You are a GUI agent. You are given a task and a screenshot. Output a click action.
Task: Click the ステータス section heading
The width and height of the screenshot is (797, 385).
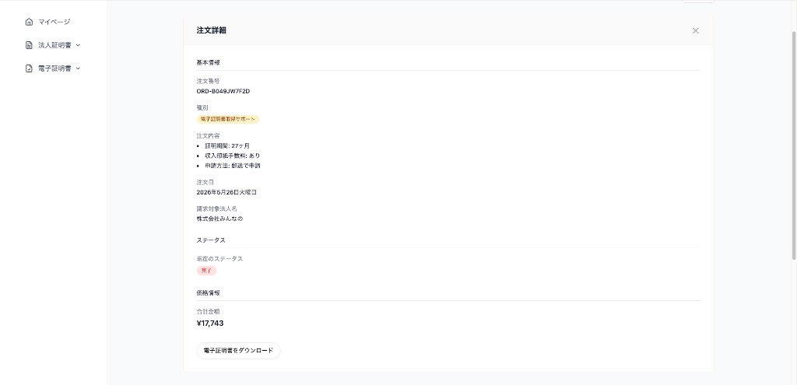[x=211, y=240]
